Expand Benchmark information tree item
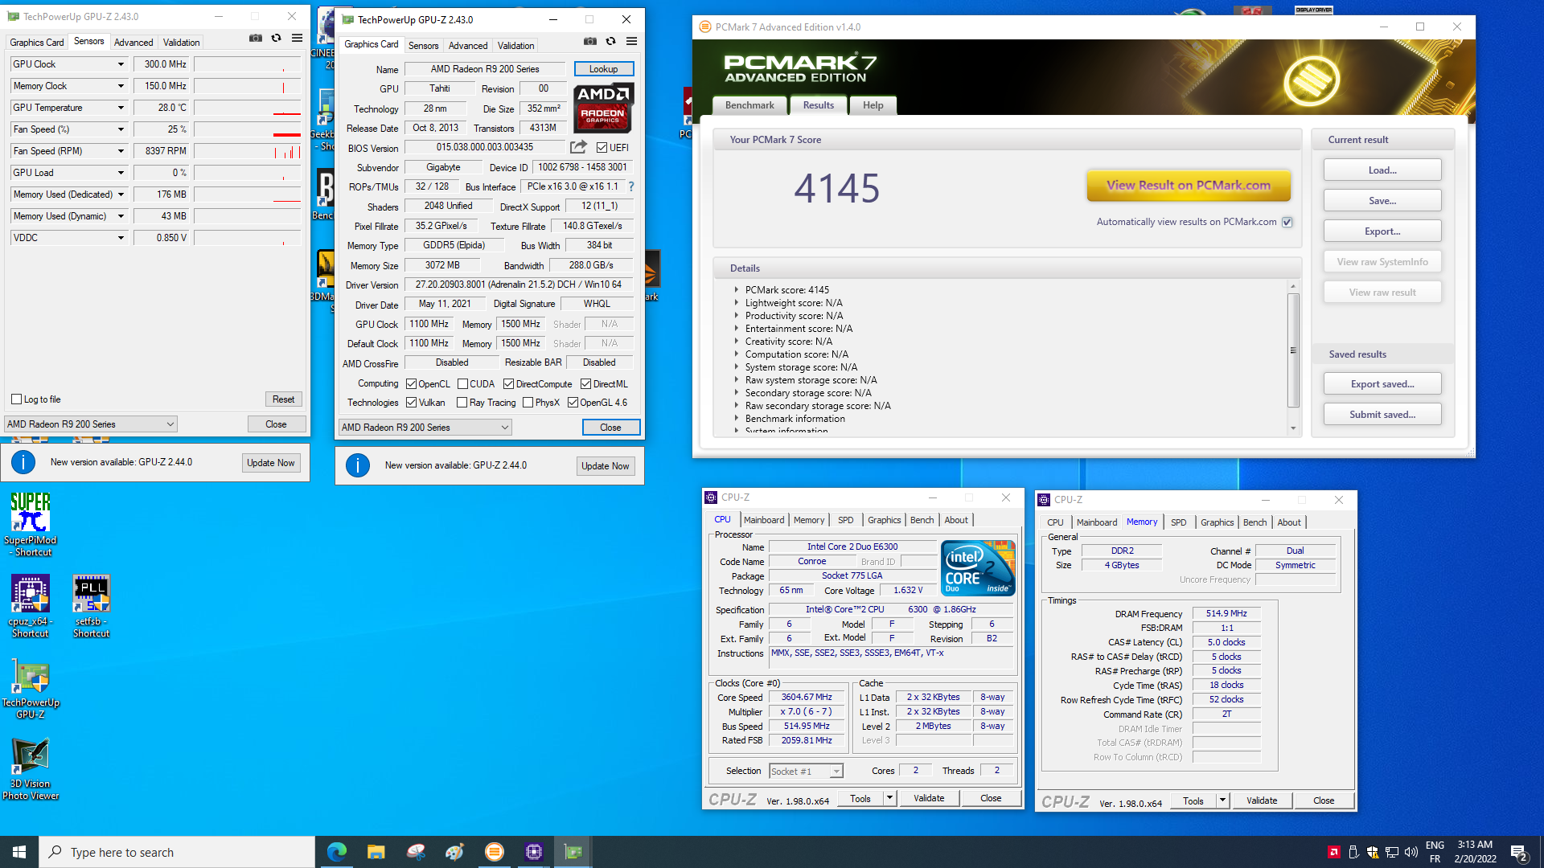The width and height of the screenshot is (1544, 868). coord(736,419)
